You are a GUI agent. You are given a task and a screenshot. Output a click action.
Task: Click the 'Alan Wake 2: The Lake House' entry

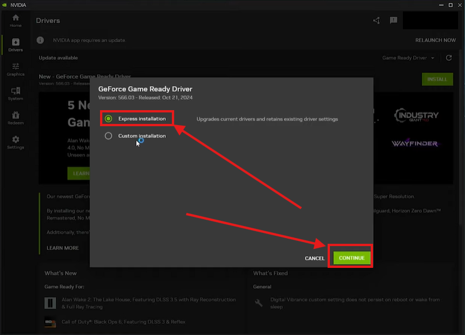click(148, 303)
